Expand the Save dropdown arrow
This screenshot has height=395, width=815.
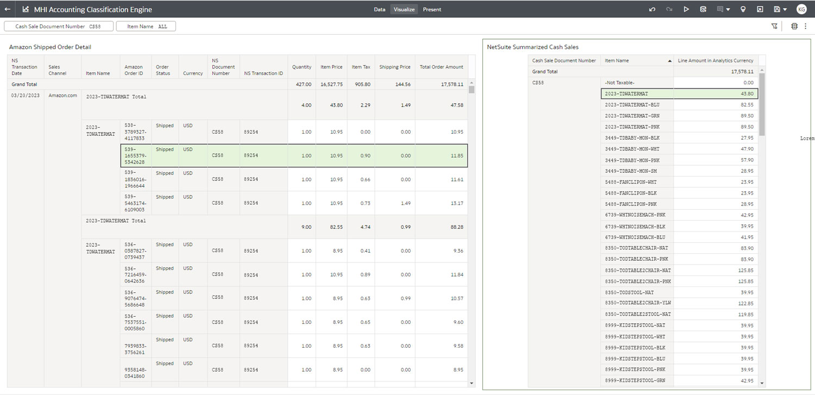[x=785, y=9]
